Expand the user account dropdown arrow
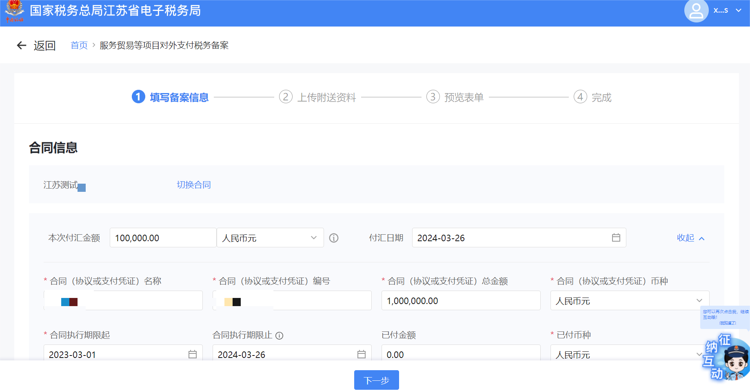This screenshot has height=391, width=750. point(739,11)
